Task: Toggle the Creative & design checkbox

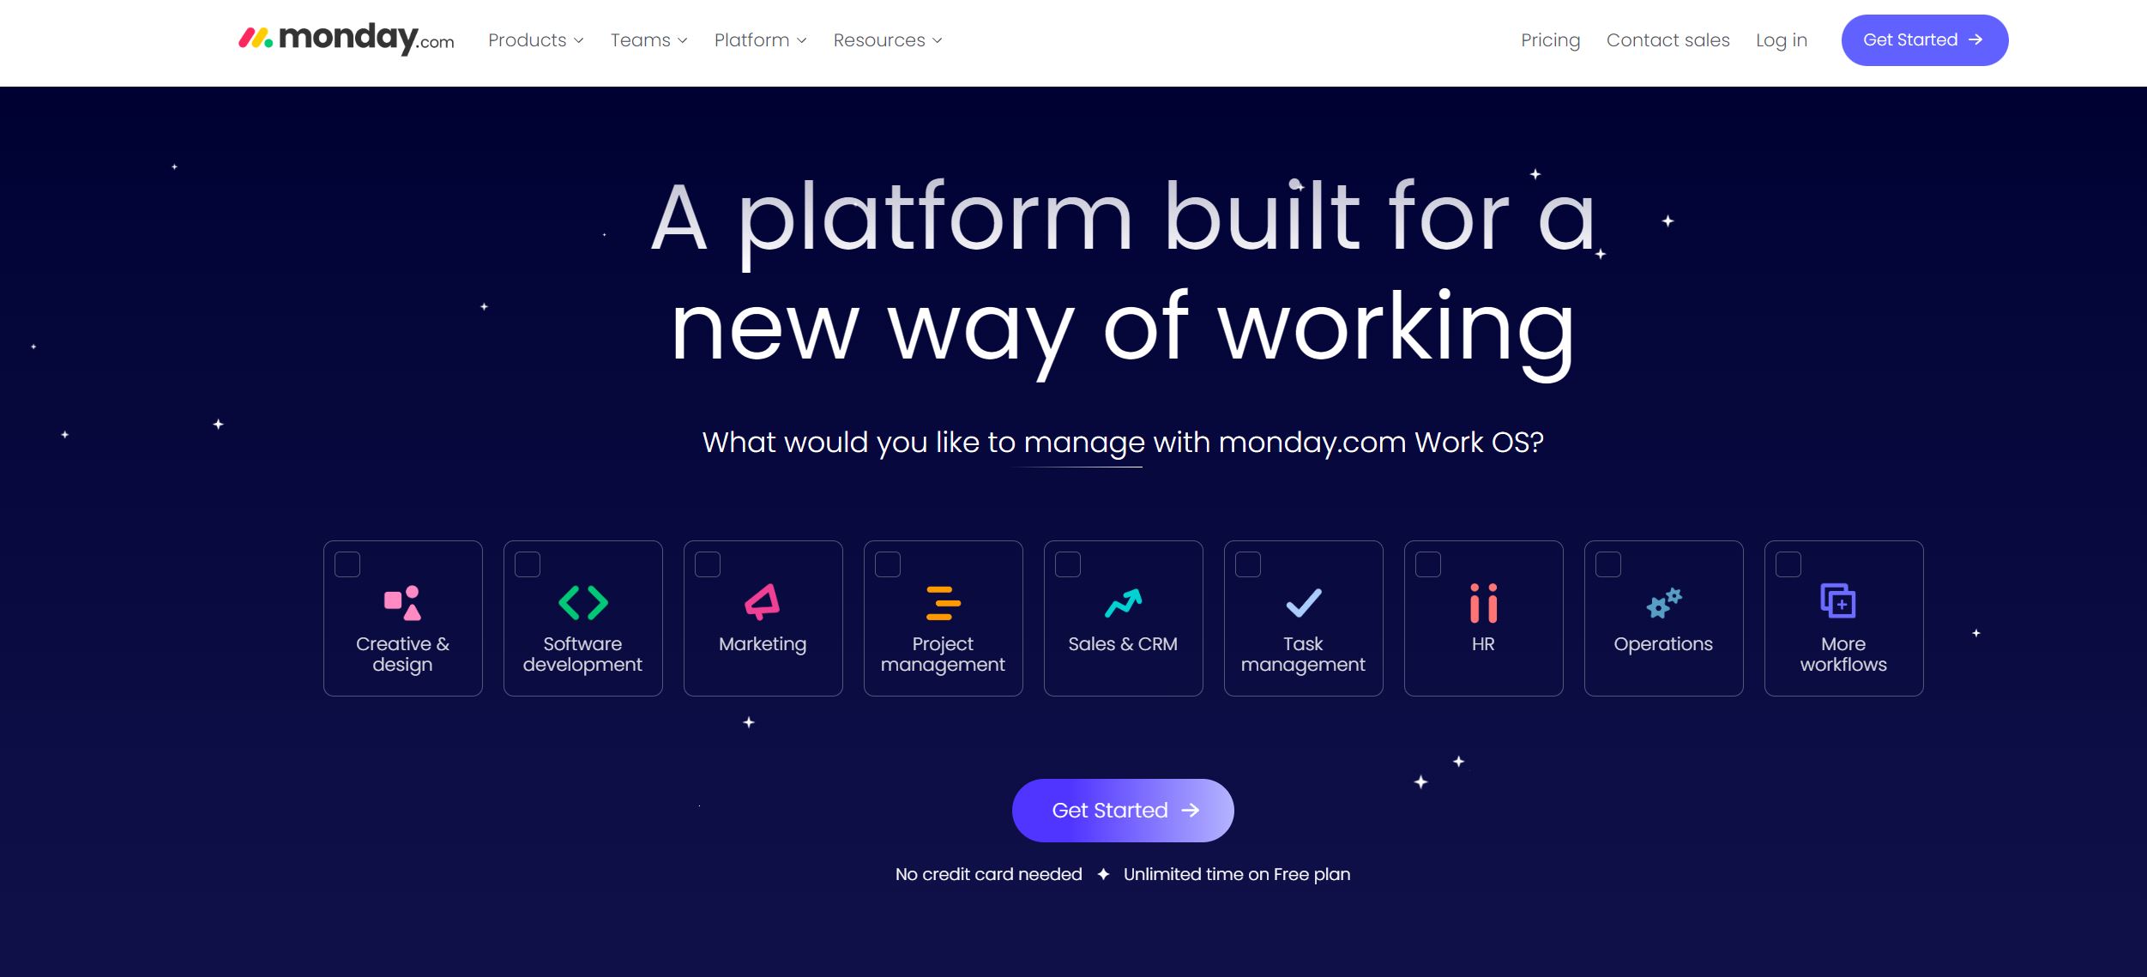Action: [347, 561]
